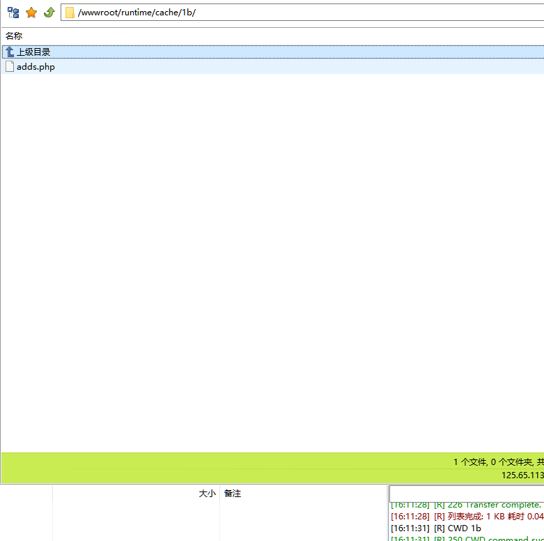
Task: Sort by the 大小 column header
Action: pos(207,493)
